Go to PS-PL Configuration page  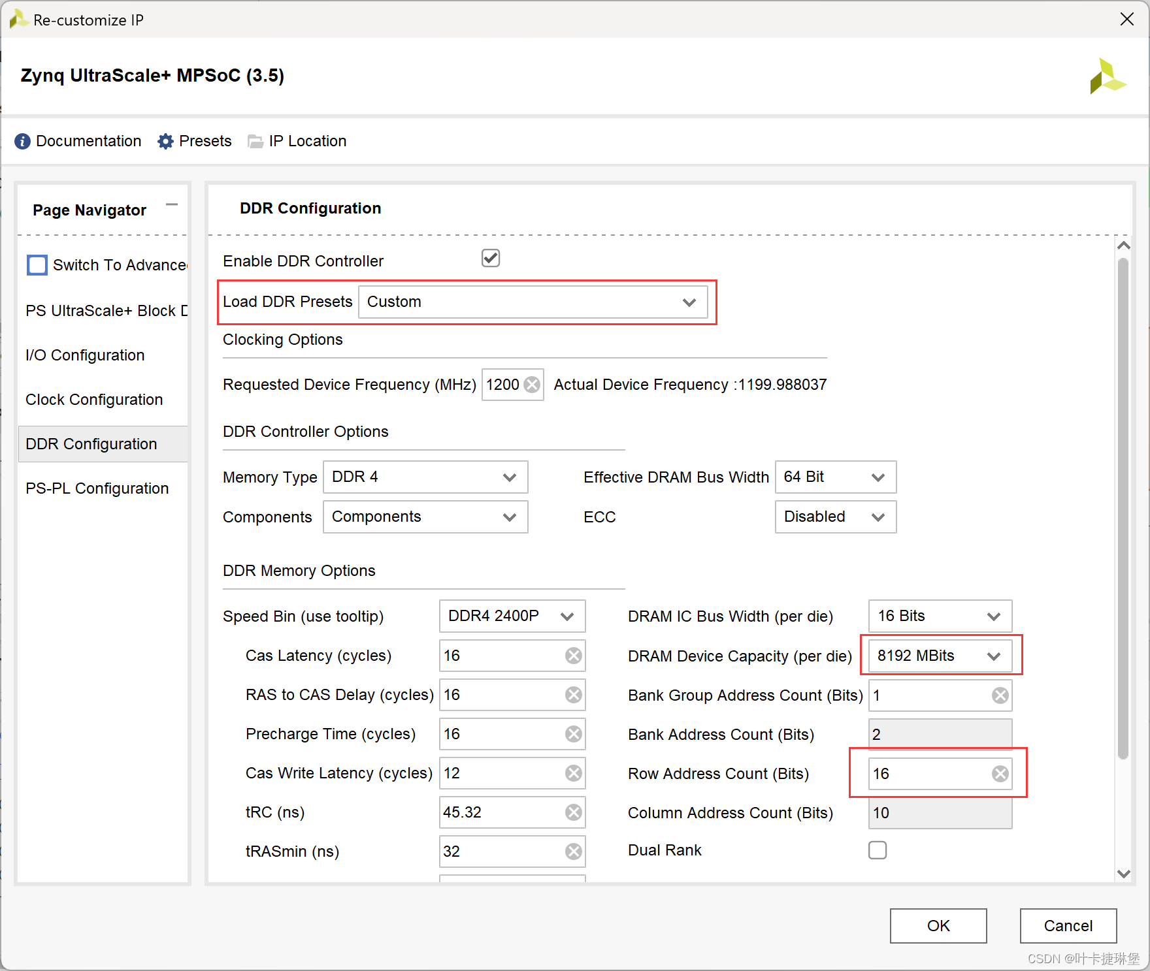click(97, 488)
